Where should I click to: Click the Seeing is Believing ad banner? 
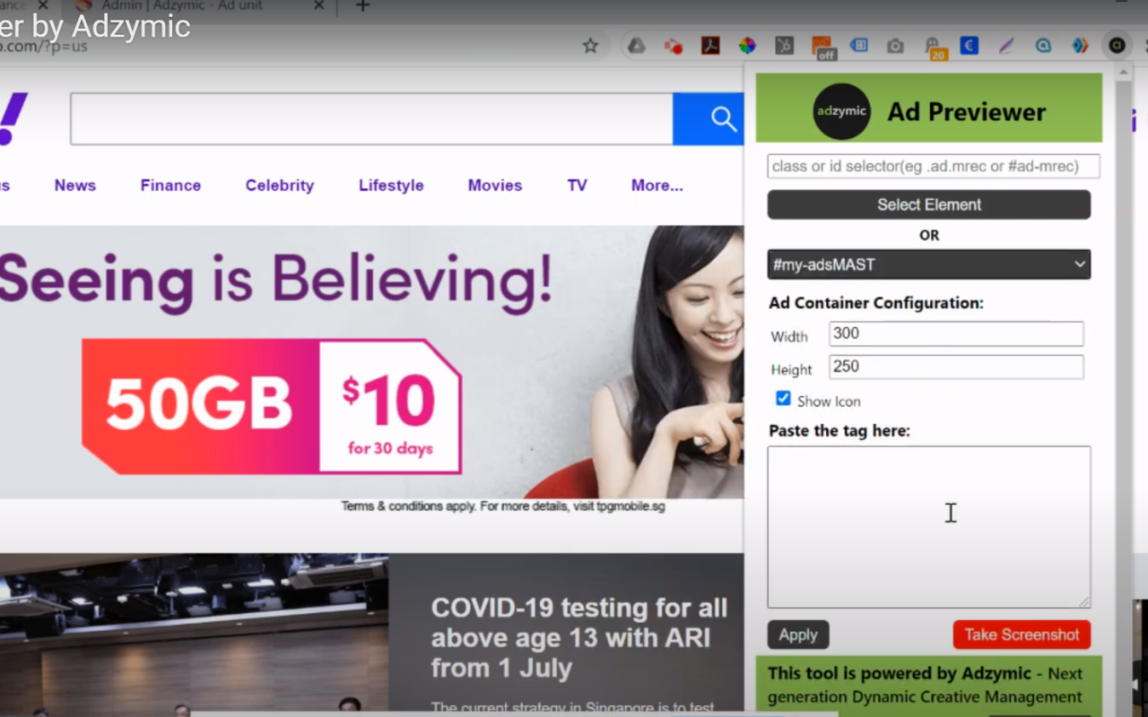371,362
